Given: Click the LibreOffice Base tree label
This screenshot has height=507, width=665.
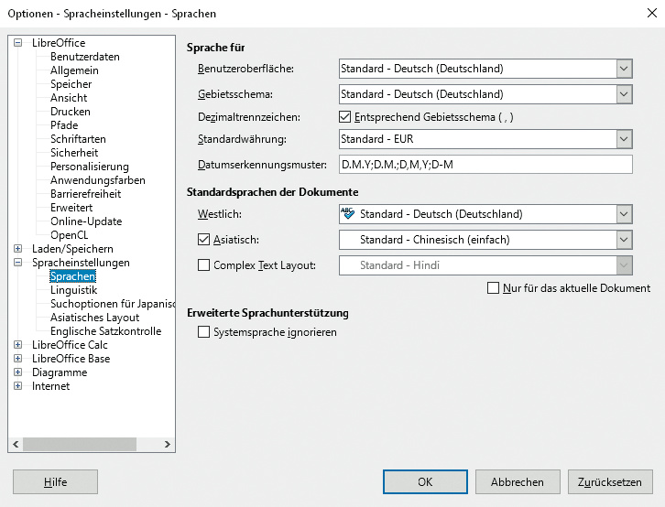Looking at the screenshot, I should click(71, 359).
